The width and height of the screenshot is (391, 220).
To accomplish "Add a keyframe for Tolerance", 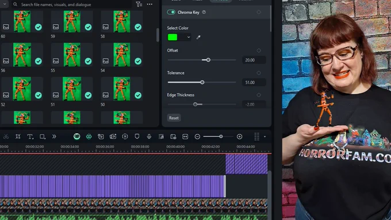I will [x=259, y=73].
